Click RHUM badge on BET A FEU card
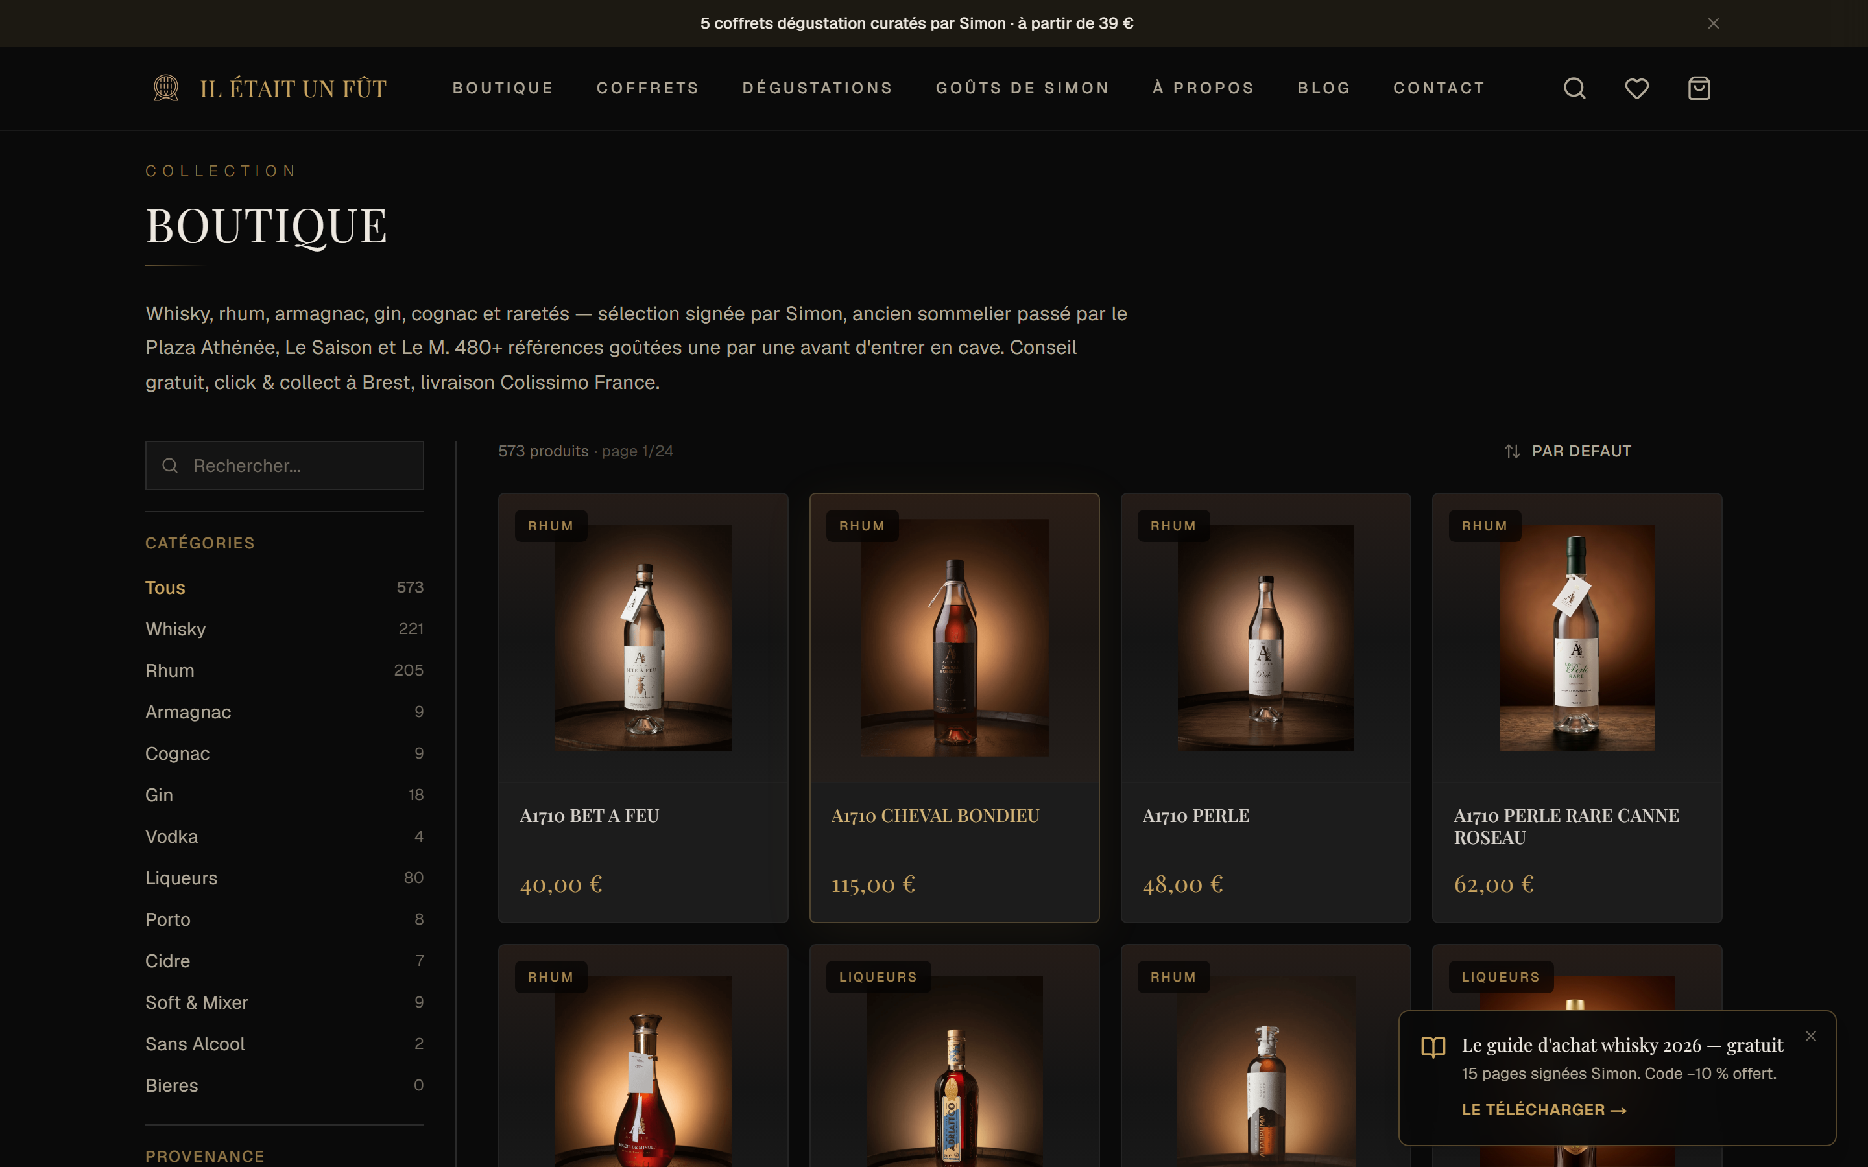This screenshot has width=1868, height=1167. [x=551, y=526]
